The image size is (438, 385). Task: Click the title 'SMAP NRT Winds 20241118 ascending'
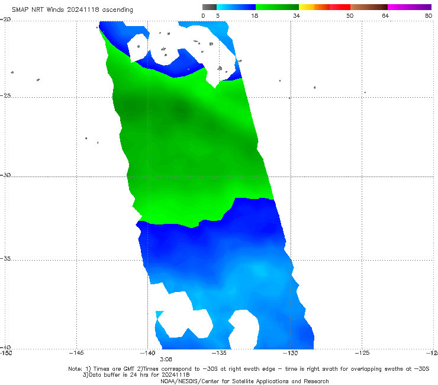point(72,9)
